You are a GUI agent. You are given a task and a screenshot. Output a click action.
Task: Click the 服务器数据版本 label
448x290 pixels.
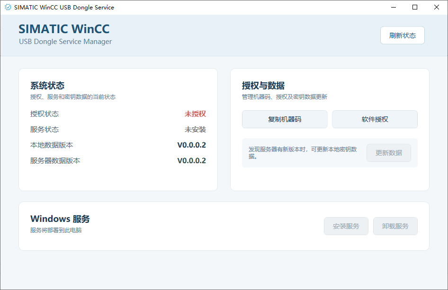55,161
